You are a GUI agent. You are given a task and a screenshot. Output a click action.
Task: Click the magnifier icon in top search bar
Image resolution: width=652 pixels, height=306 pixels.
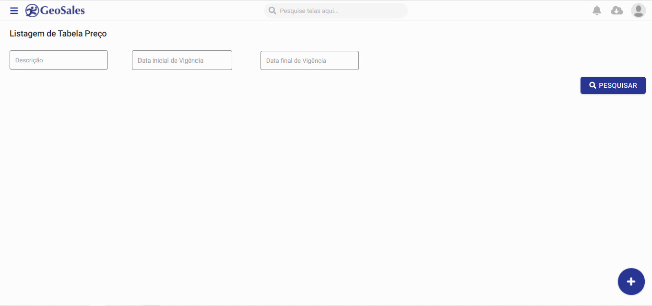point(272,11)
